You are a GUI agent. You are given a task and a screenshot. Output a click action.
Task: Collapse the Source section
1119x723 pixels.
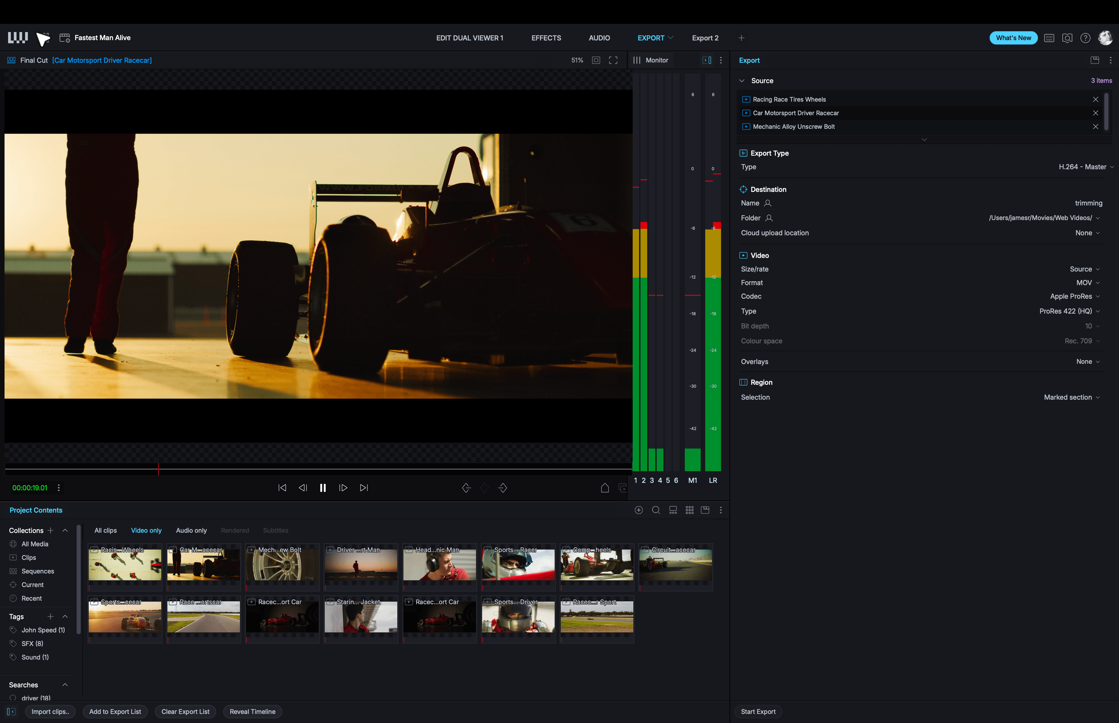pos(742,81)
